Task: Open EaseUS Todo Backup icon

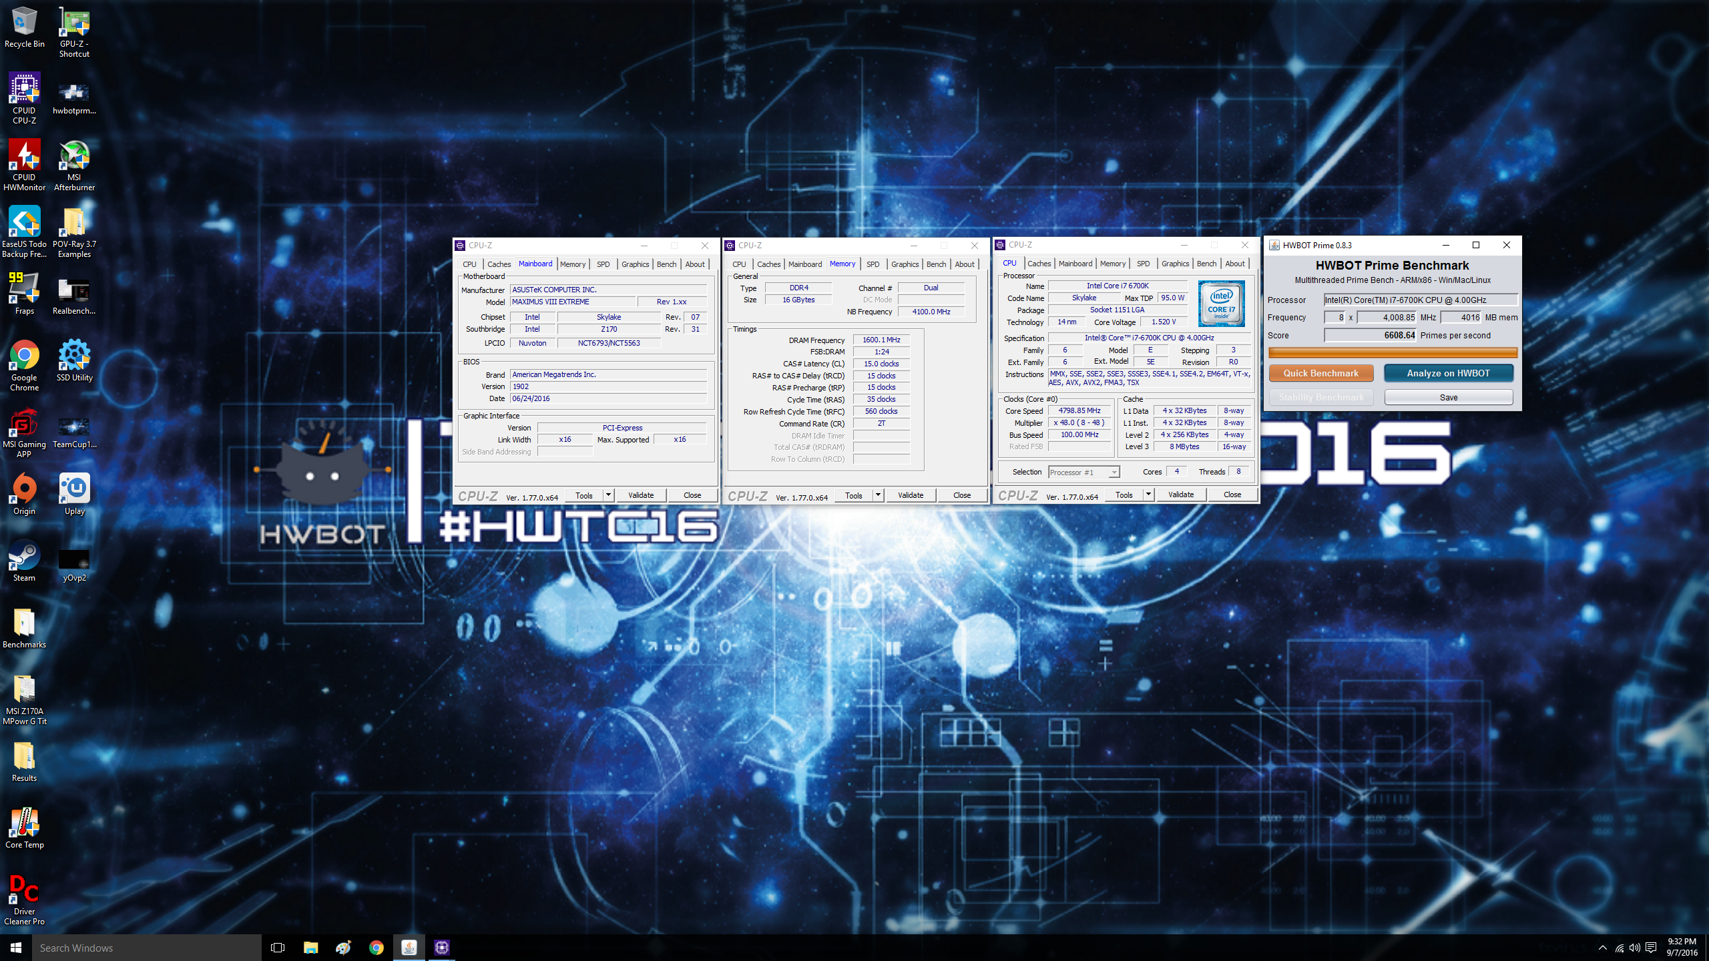Action: tap(25, 232)
